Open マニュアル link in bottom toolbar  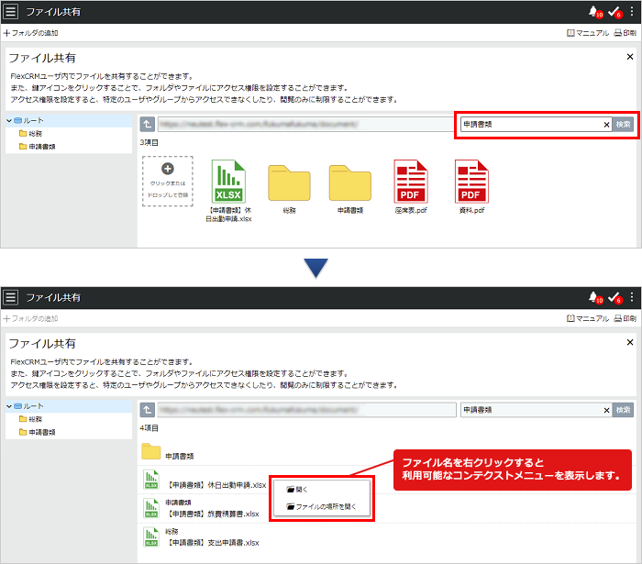click(588, 318)
